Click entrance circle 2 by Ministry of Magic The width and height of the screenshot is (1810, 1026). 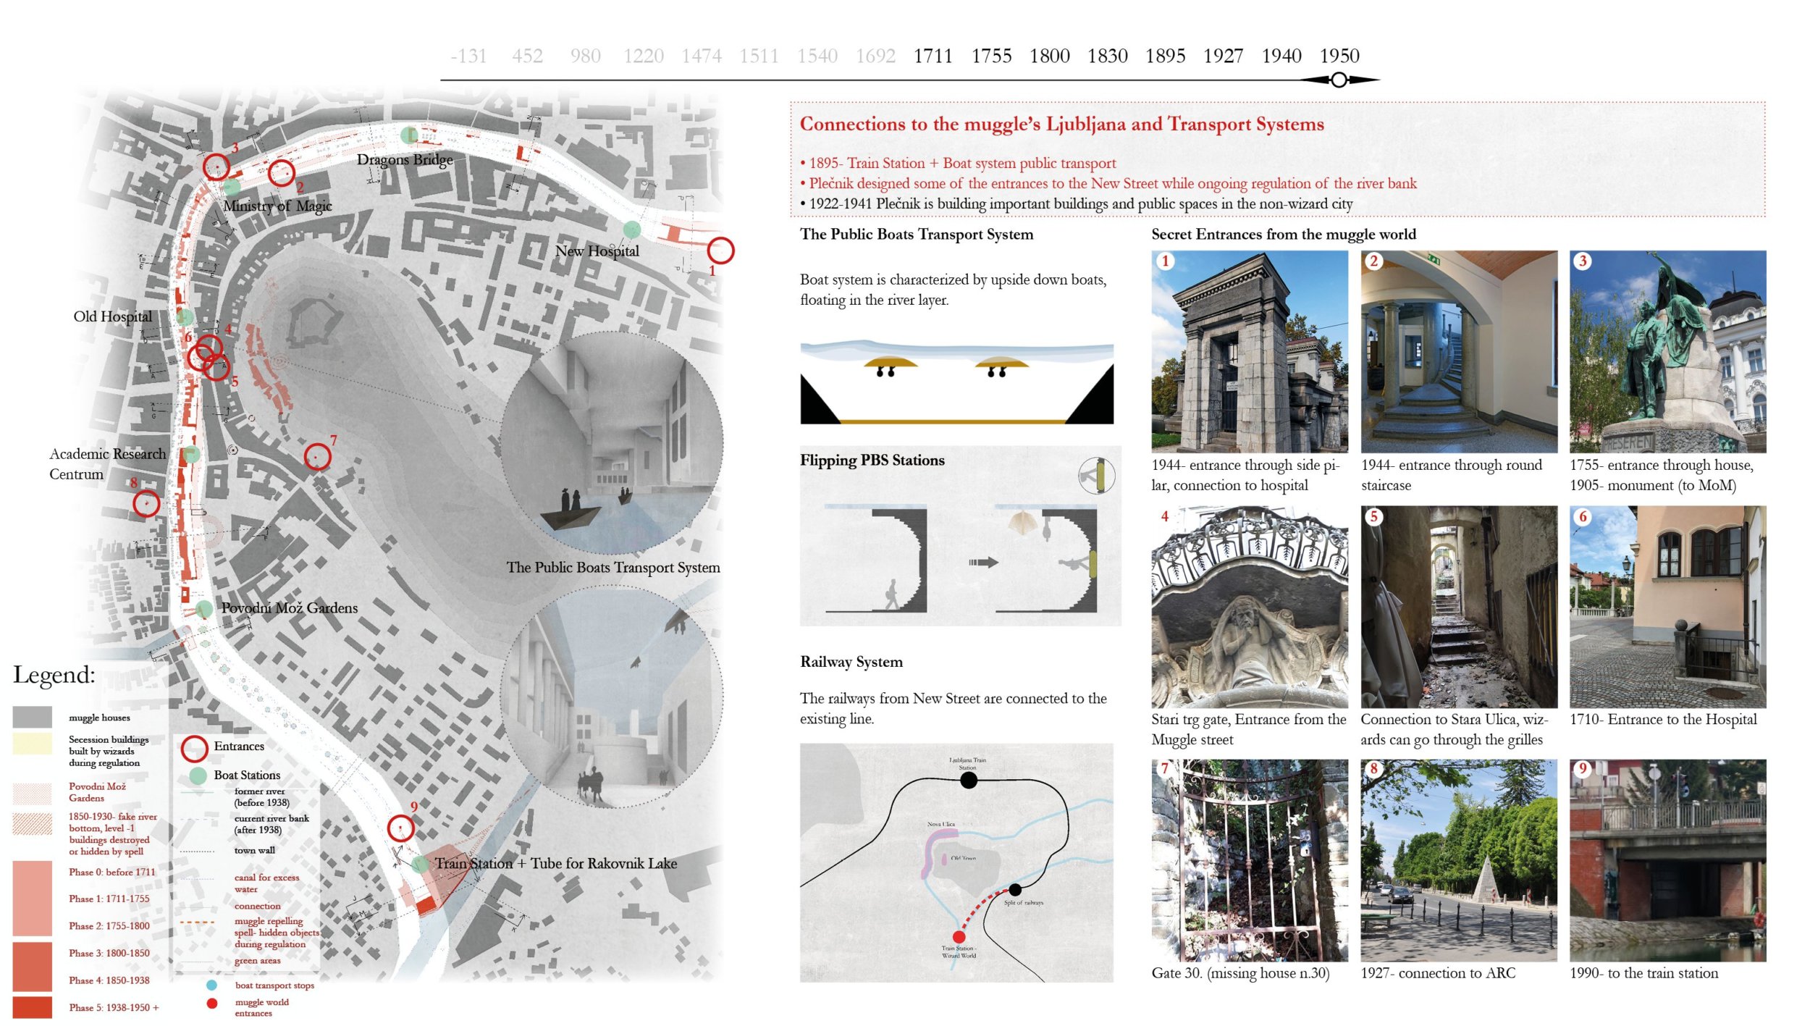tap(282, 173)
